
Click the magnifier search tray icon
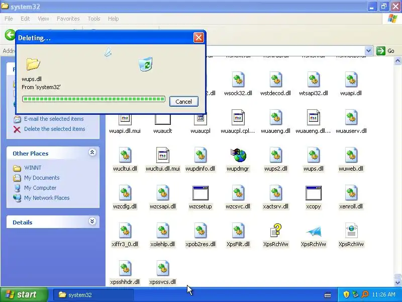[x=365, y=294]
